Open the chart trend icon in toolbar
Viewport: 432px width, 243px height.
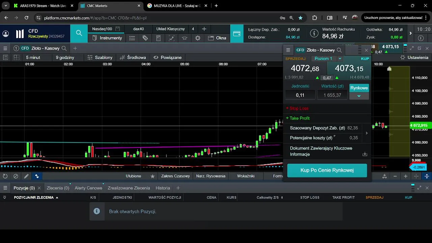pyautogui.click(x=171, y=38)
